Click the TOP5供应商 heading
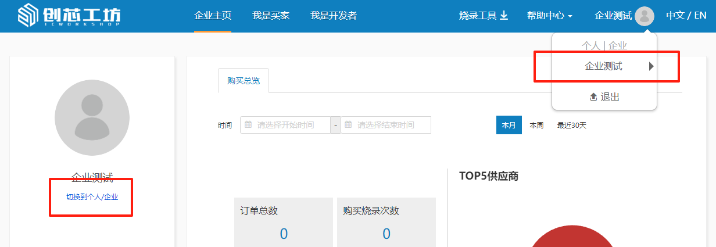The width and height of the screenshot is (716, 247). point(489,176)
